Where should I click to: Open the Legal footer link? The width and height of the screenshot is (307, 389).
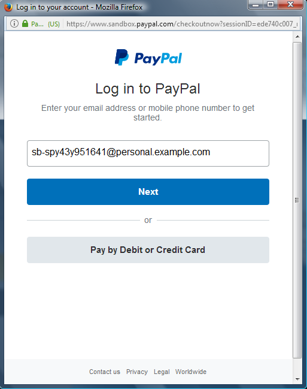coord(162,372)
